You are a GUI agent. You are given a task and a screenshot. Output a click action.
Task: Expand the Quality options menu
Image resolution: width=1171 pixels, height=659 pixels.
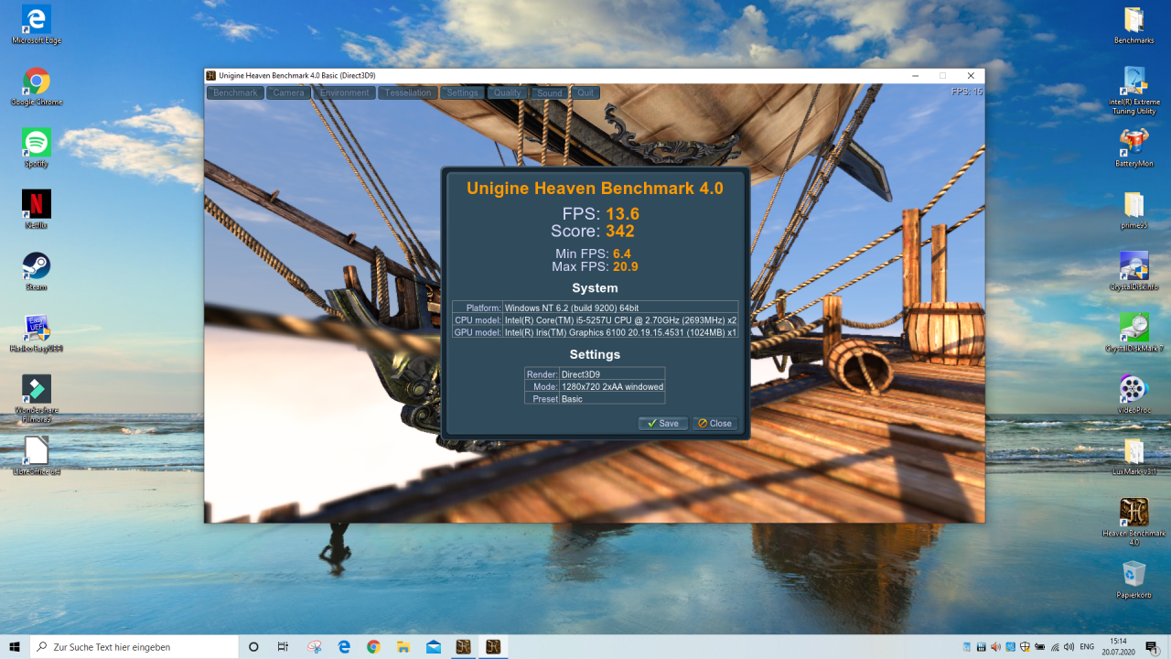(x=507, y=92)
